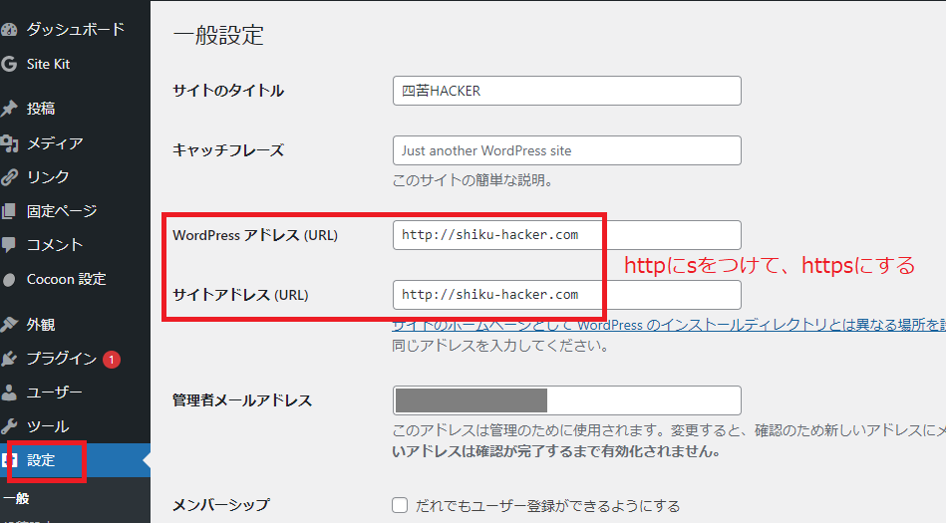Click the chain icon beside リンク
This screenshot has height=523, width=946.
(x=9, y=176)
